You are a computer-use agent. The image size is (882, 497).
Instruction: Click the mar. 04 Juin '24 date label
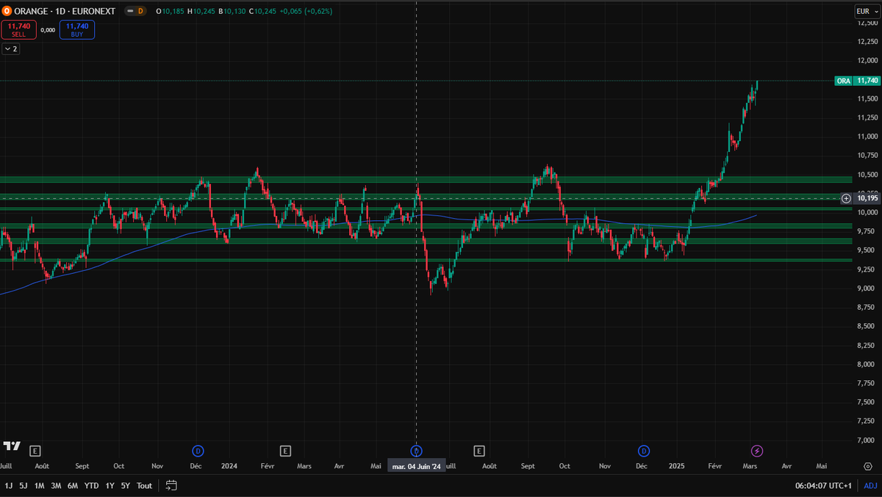coord(417,466)
